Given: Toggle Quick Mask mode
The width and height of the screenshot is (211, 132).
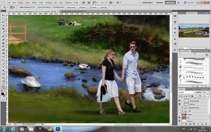Looking at the screenshot, I should pos(3,99).
